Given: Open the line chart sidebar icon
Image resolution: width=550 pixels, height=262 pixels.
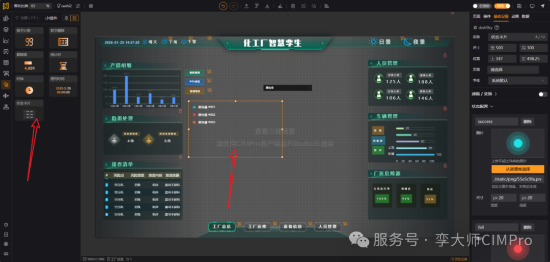Looking at the screenshot, I should pyautogui.click(x=6, y=41).
